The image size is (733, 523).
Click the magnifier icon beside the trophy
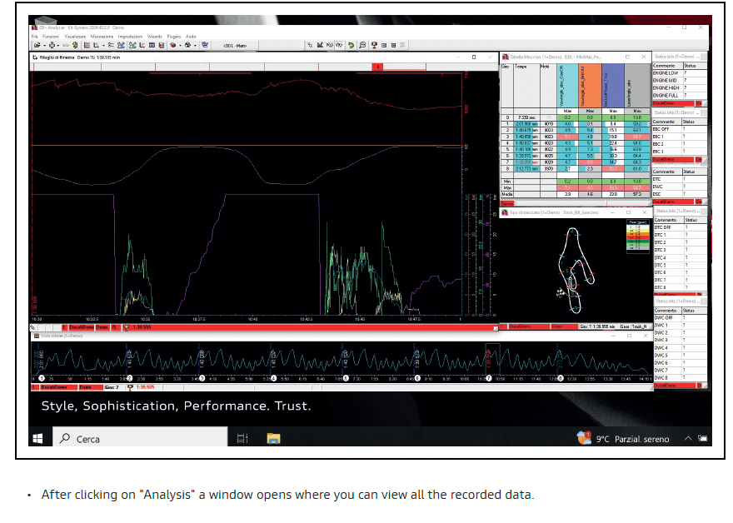point(362,45)
